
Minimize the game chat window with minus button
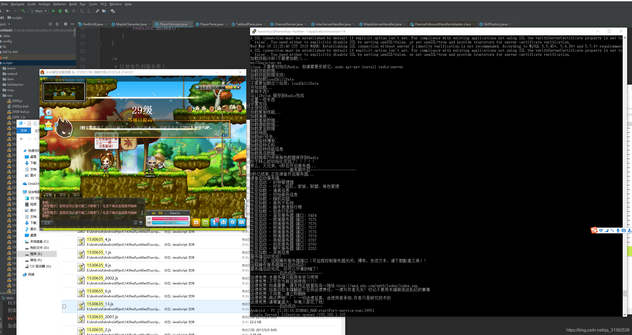[136, 223]
